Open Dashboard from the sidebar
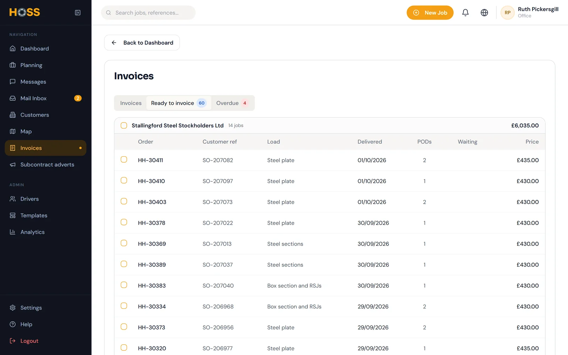This screenshot has width=568, height=355. pyautogui.click(x=45, y=49)
